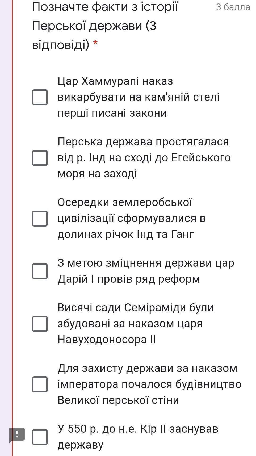Screen dimensions: 256x456
Task: Click label text mentioning Егейського моря
Action: point(144,158)
